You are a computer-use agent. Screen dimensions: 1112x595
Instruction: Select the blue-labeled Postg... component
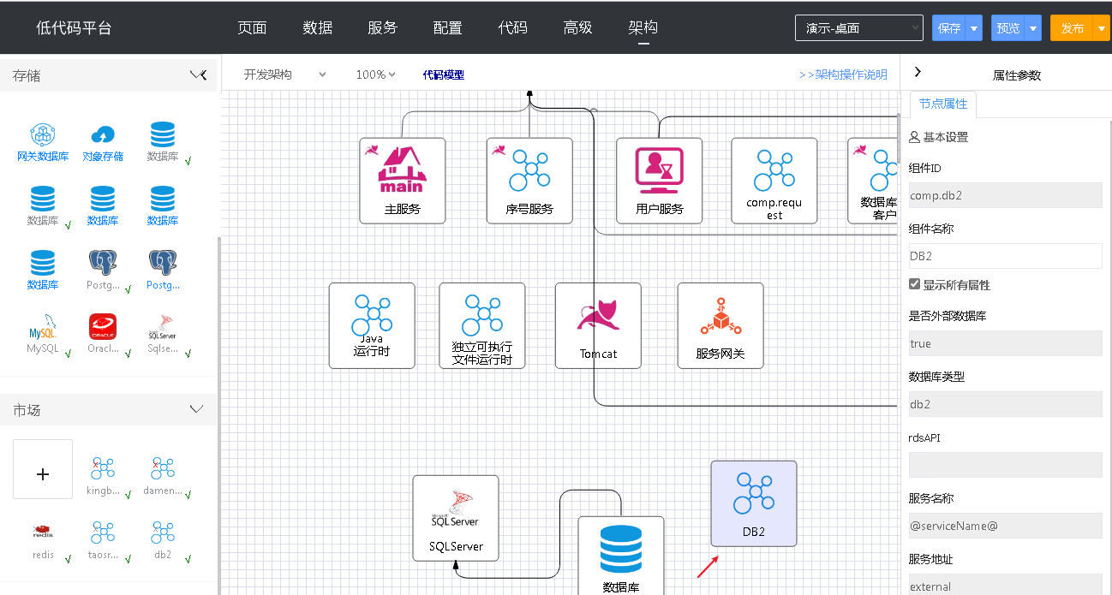click(163, 270)
